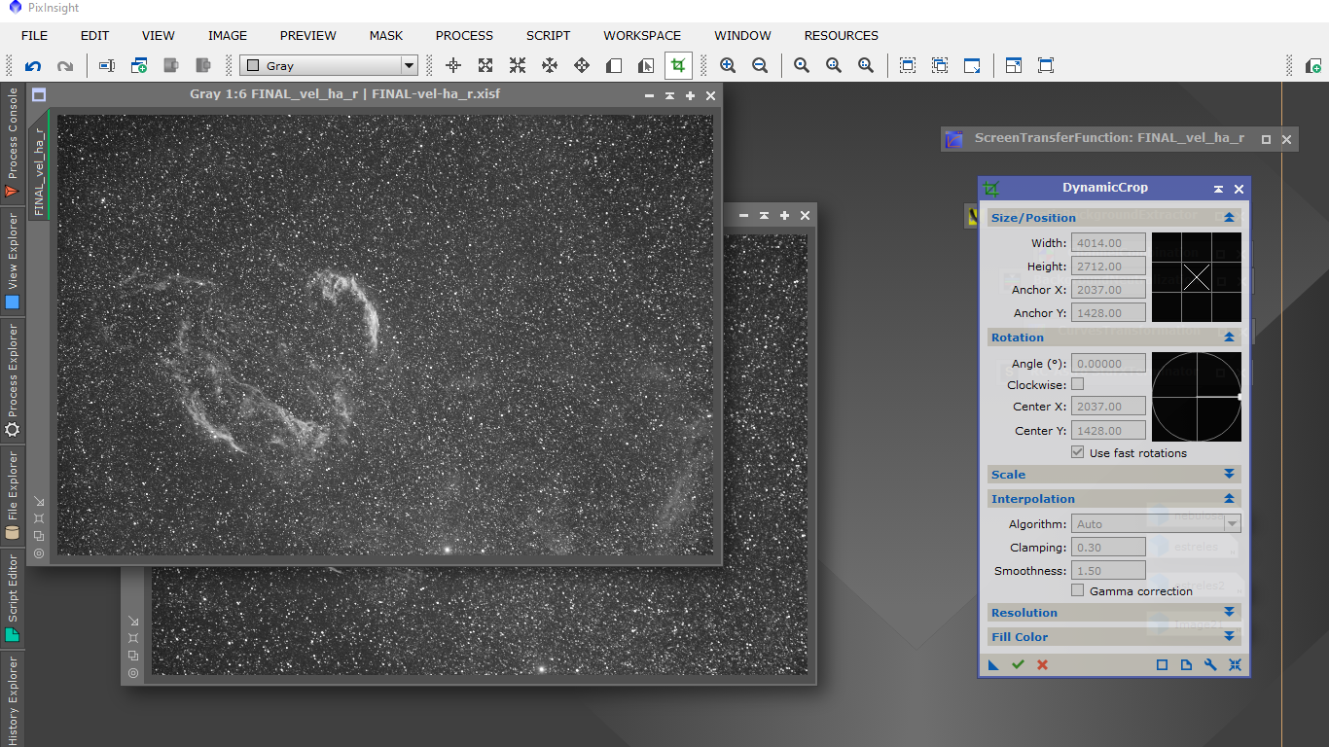Screen dimensions: 1329x747
Task: Open the History Explorer side tab
Action: click(x=12, y=698)
